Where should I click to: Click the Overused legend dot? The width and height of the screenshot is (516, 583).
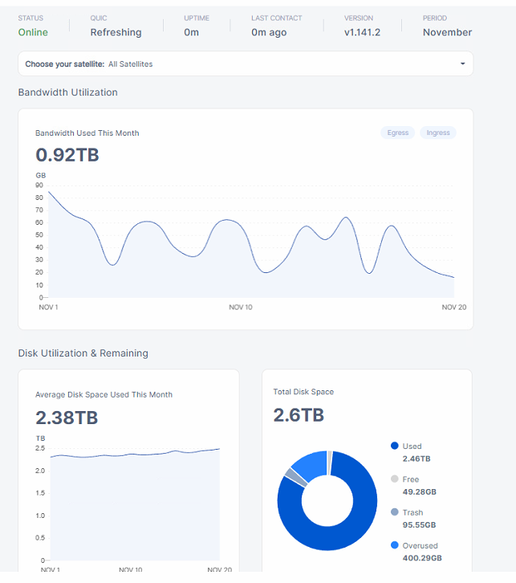[x=394, y=545]
